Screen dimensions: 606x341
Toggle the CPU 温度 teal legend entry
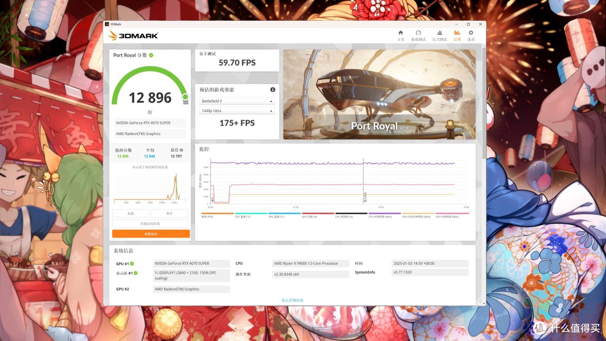coord(251,215)
